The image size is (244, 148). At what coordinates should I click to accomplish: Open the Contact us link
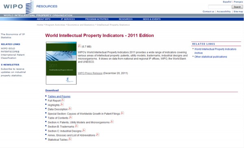pyautogui.click(x=208, y=11)
